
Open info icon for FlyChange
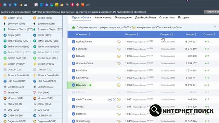pyautogui.click(x=74, y=49)
